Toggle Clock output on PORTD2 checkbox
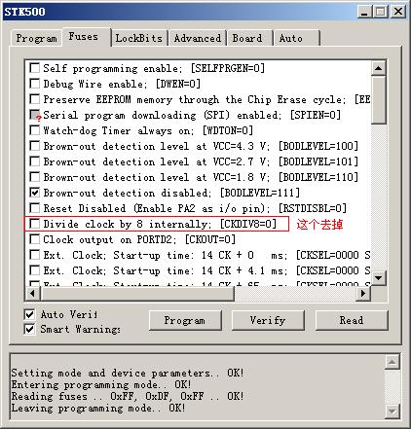 click(35, 239)
